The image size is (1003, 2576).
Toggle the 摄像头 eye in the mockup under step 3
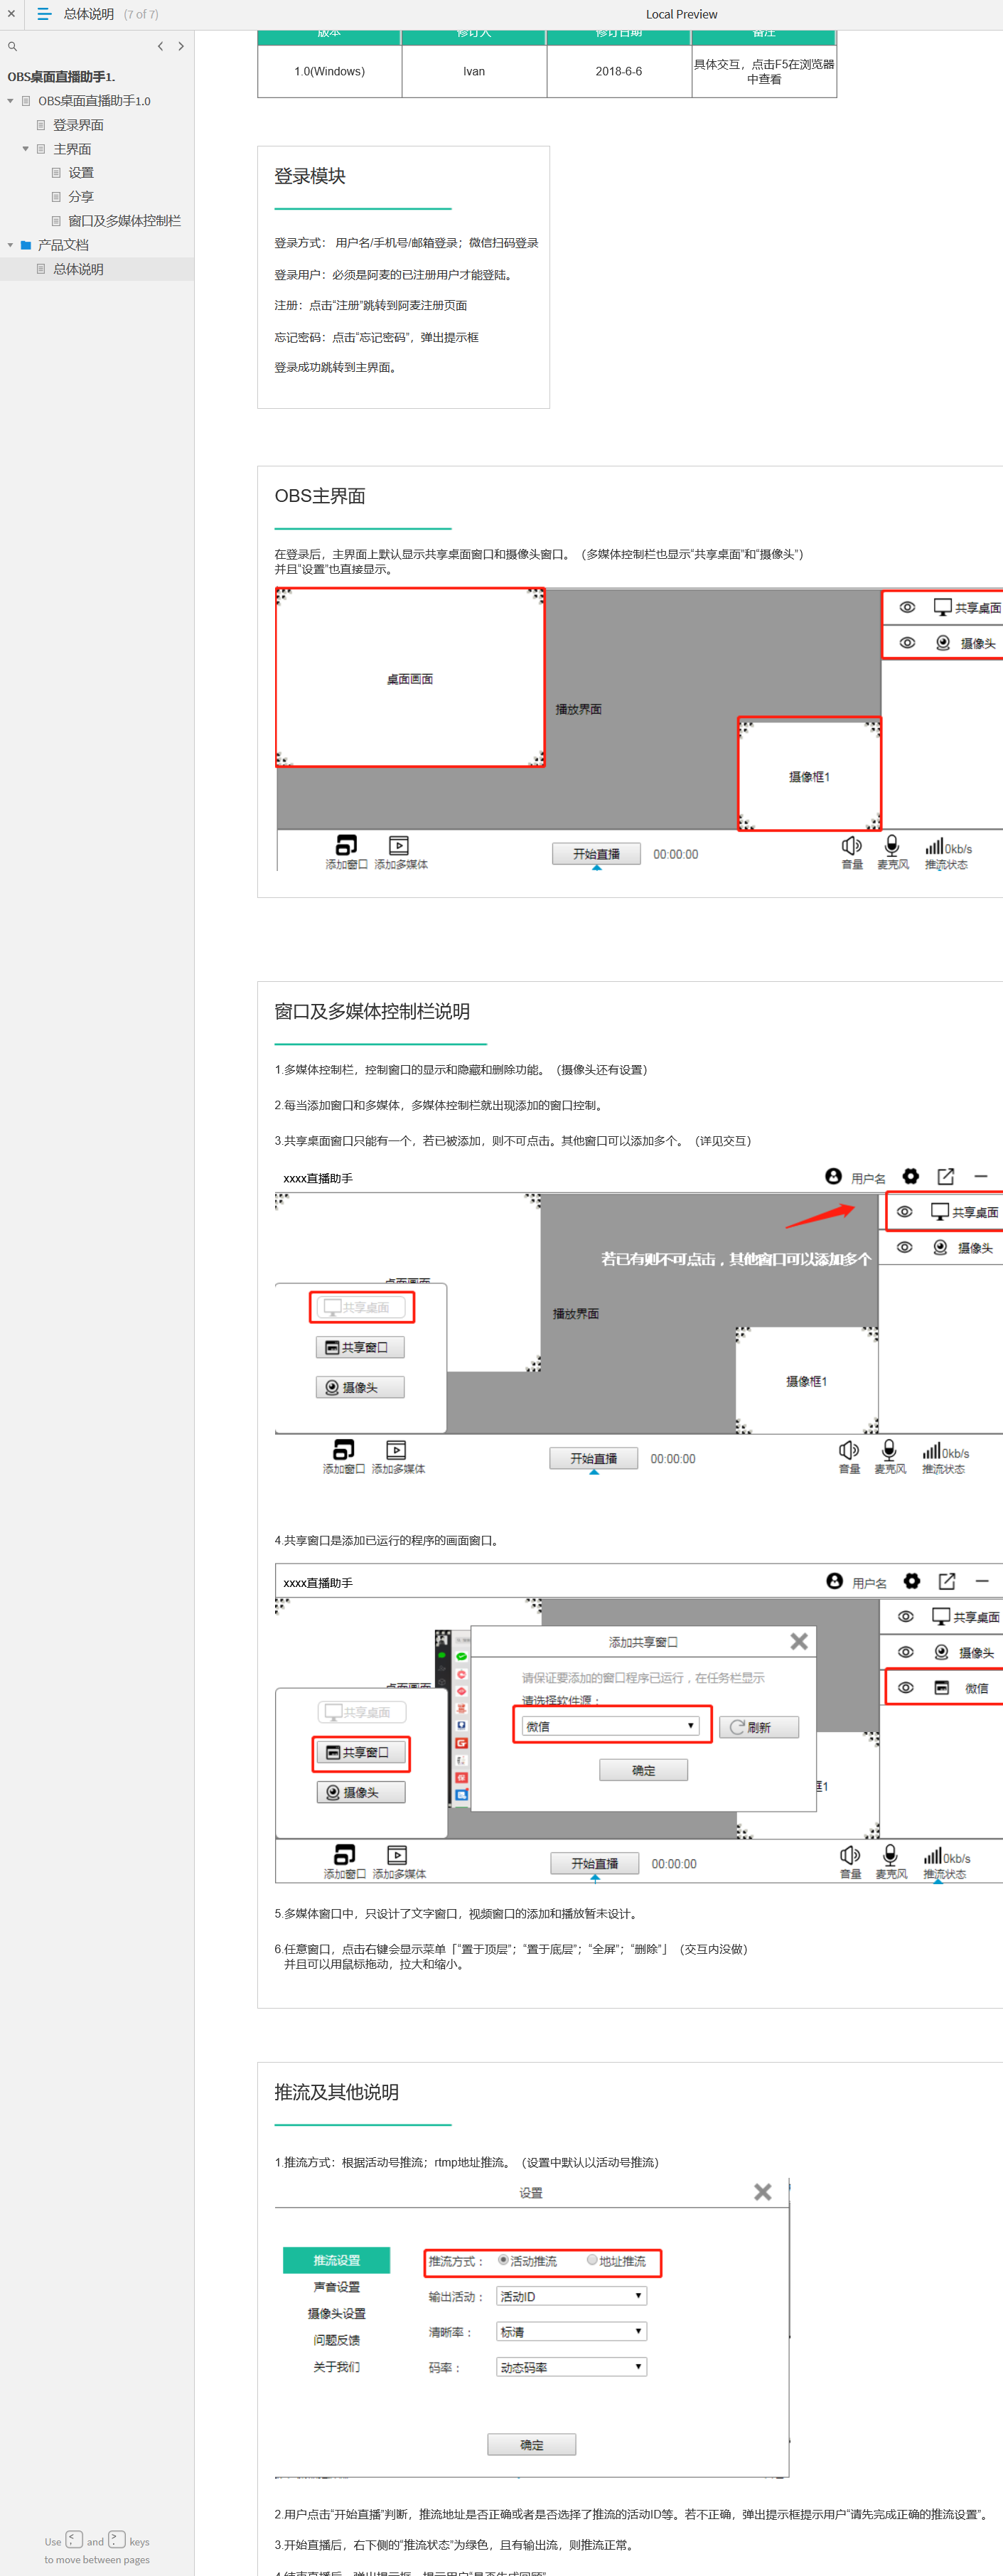pyautogui.click(x=904, y=1247)
